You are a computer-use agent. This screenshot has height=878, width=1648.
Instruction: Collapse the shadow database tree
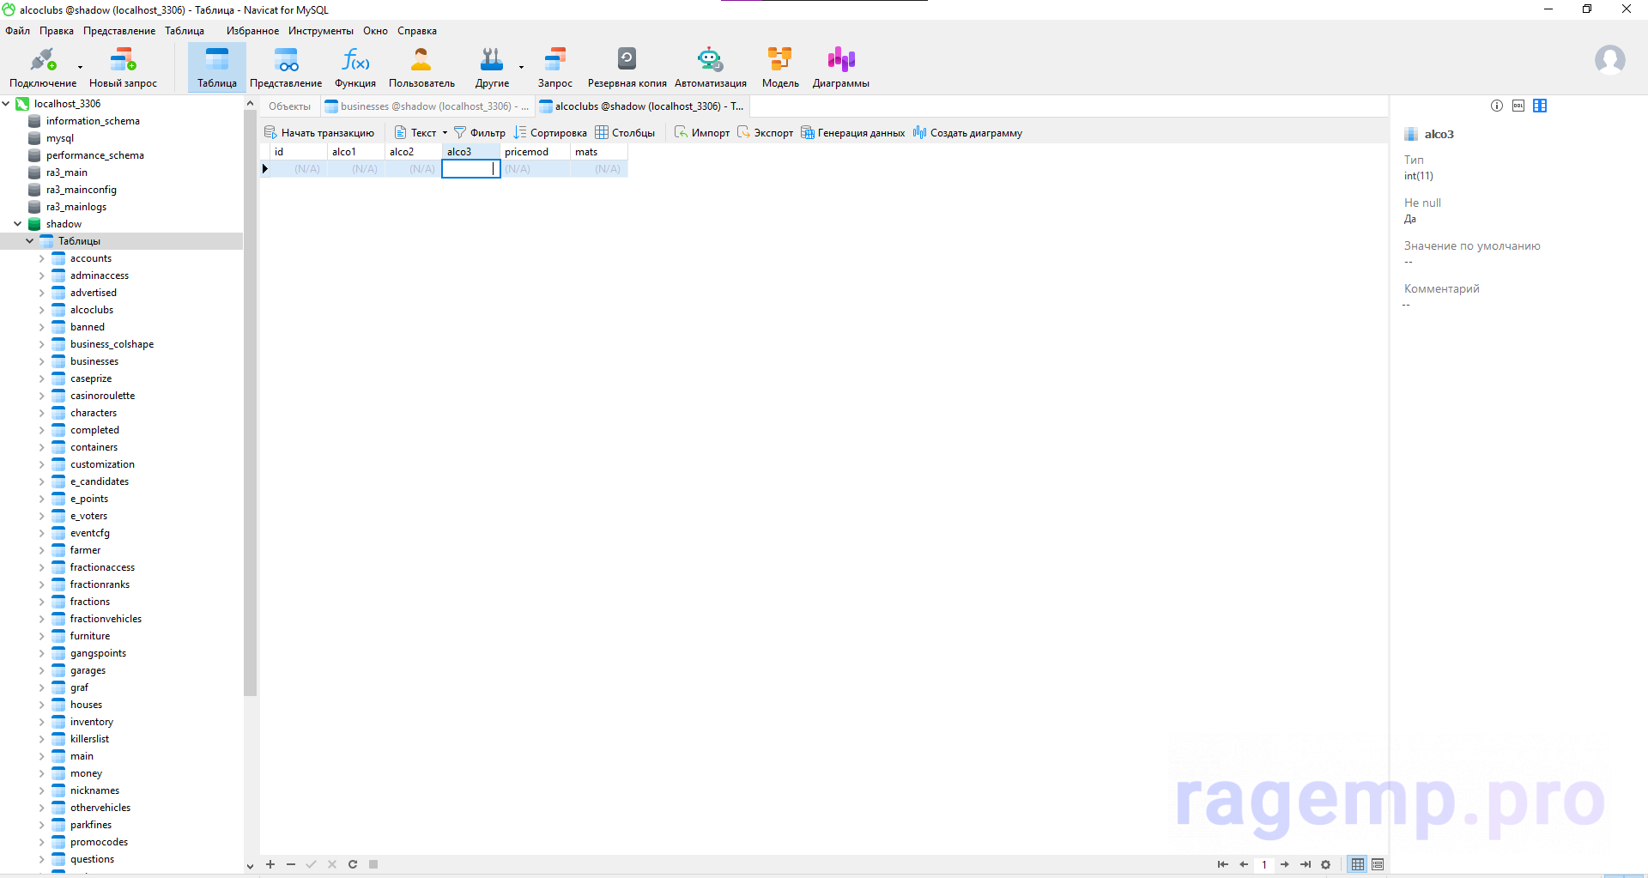click(x=18, y=224)
